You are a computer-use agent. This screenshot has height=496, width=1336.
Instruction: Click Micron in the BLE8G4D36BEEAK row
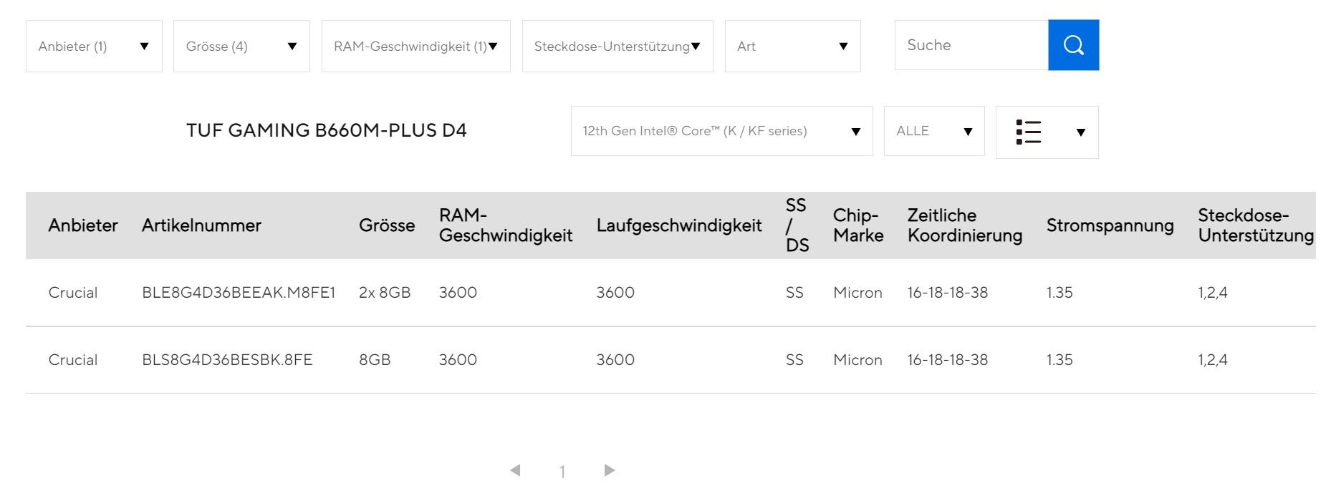pos(857,293)
